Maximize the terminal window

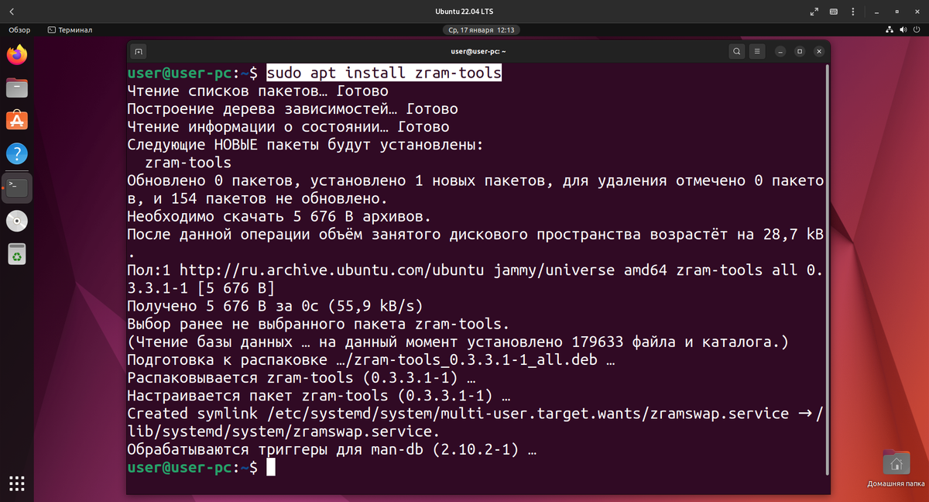pyautogui.click(x=800, y=52)
